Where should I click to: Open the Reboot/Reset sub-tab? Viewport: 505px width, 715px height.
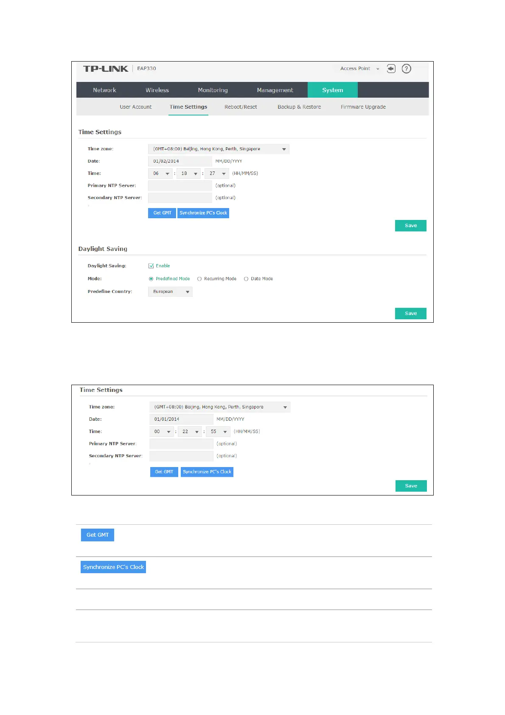pos(241,107)
